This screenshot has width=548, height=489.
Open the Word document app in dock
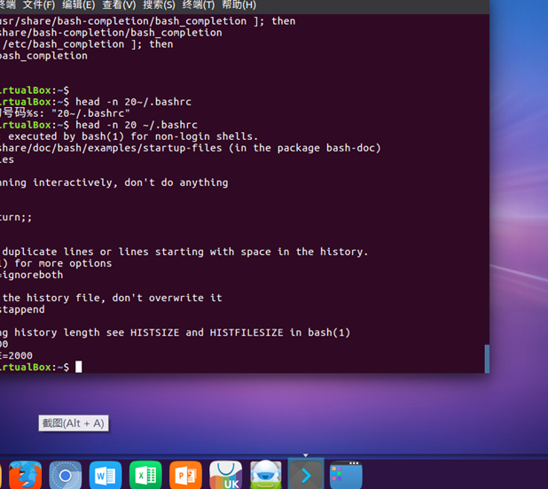[x=106, y=475]
